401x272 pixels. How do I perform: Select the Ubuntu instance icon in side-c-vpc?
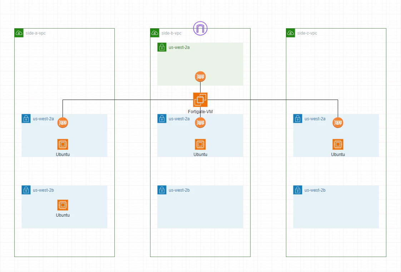tap(338, 144)
